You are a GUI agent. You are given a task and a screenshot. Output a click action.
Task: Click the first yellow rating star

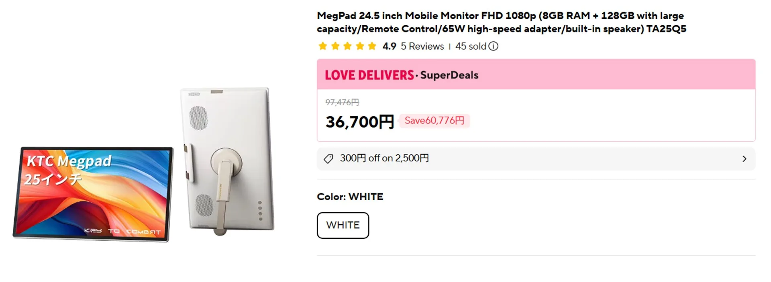[322, 46]
